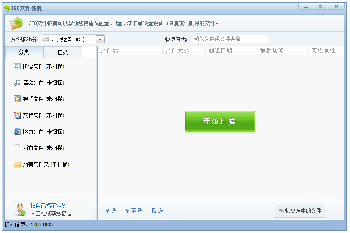Click the 全选 link
The height and width of the screenshot is (233, 350).
111,211
